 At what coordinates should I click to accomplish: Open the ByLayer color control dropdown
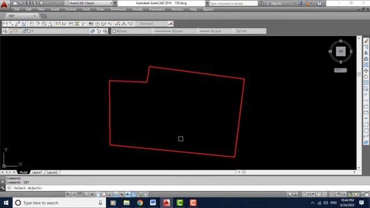[x=131, y=31]
